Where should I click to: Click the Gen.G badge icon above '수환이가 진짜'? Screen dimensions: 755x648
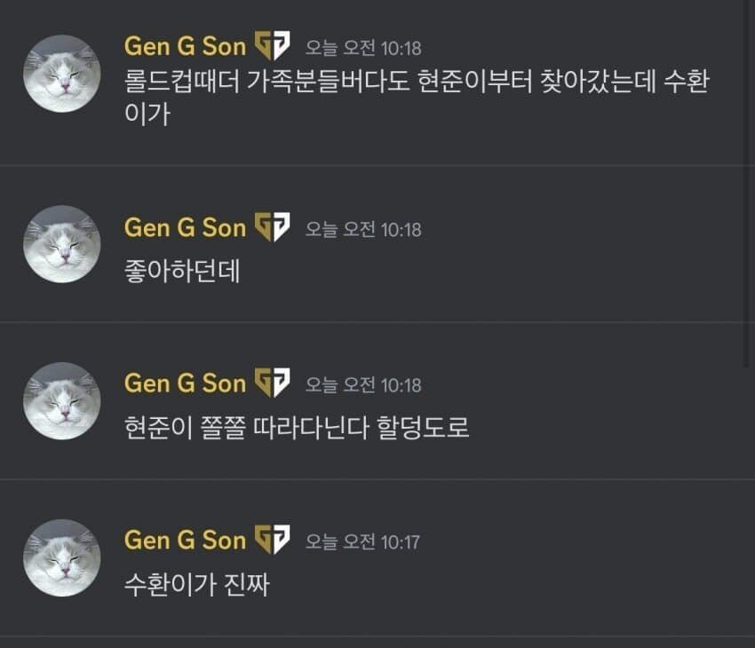pos(272,540)
